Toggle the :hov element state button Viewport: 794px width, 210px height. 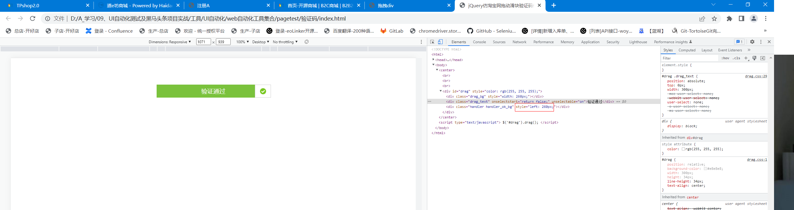[725, 58]
